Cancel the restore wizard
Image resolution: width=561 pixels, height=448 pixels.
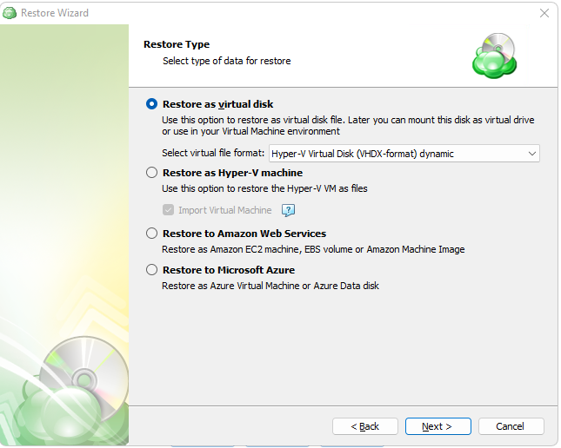click(511, 426)
